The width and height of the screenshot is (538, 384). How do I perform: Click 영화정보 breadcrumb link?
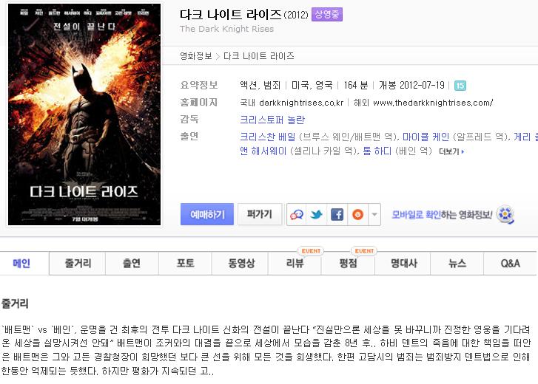tap(196, 56)
